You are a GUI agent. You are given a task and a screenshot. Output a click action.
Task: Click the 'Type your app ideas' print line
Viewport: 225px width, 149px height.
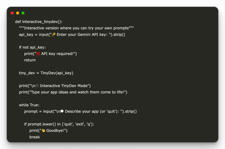coord(73,92)
